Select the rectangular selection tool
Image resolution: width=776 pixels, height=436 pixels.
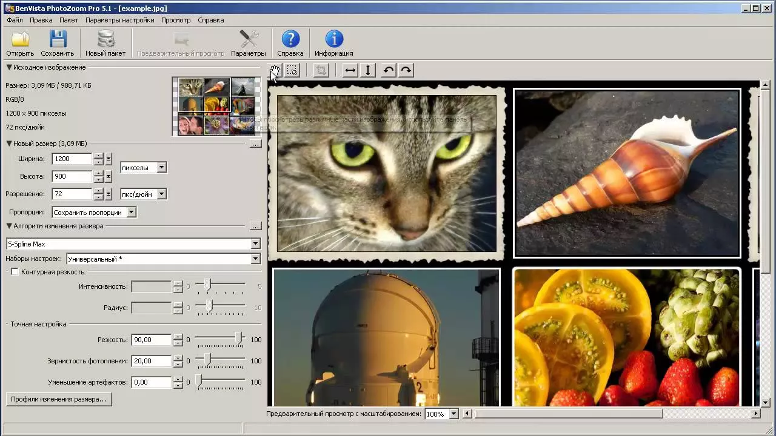tap(292, 70)
